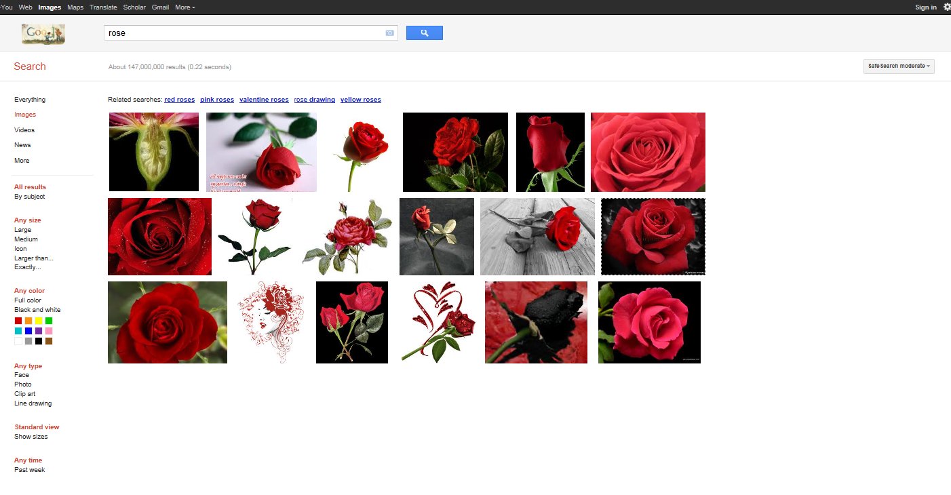This screenshot has height=495, width=951.
Task: Filter by the red color swatch
Action: pyautogui.click(x=18, y=321)
